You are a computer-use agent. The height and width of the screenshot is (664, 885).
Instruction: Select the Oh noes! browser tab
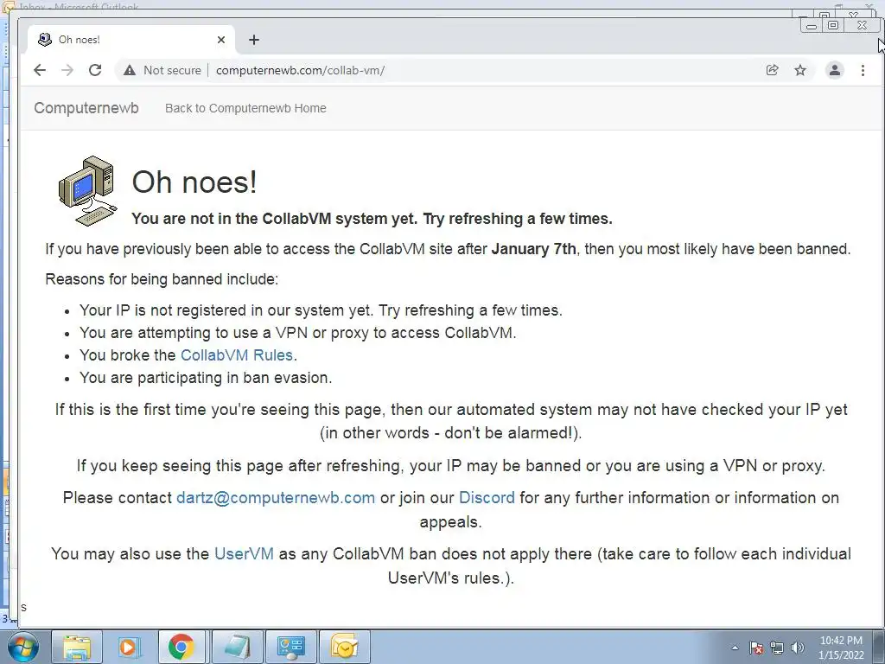[x=131, y=40]
